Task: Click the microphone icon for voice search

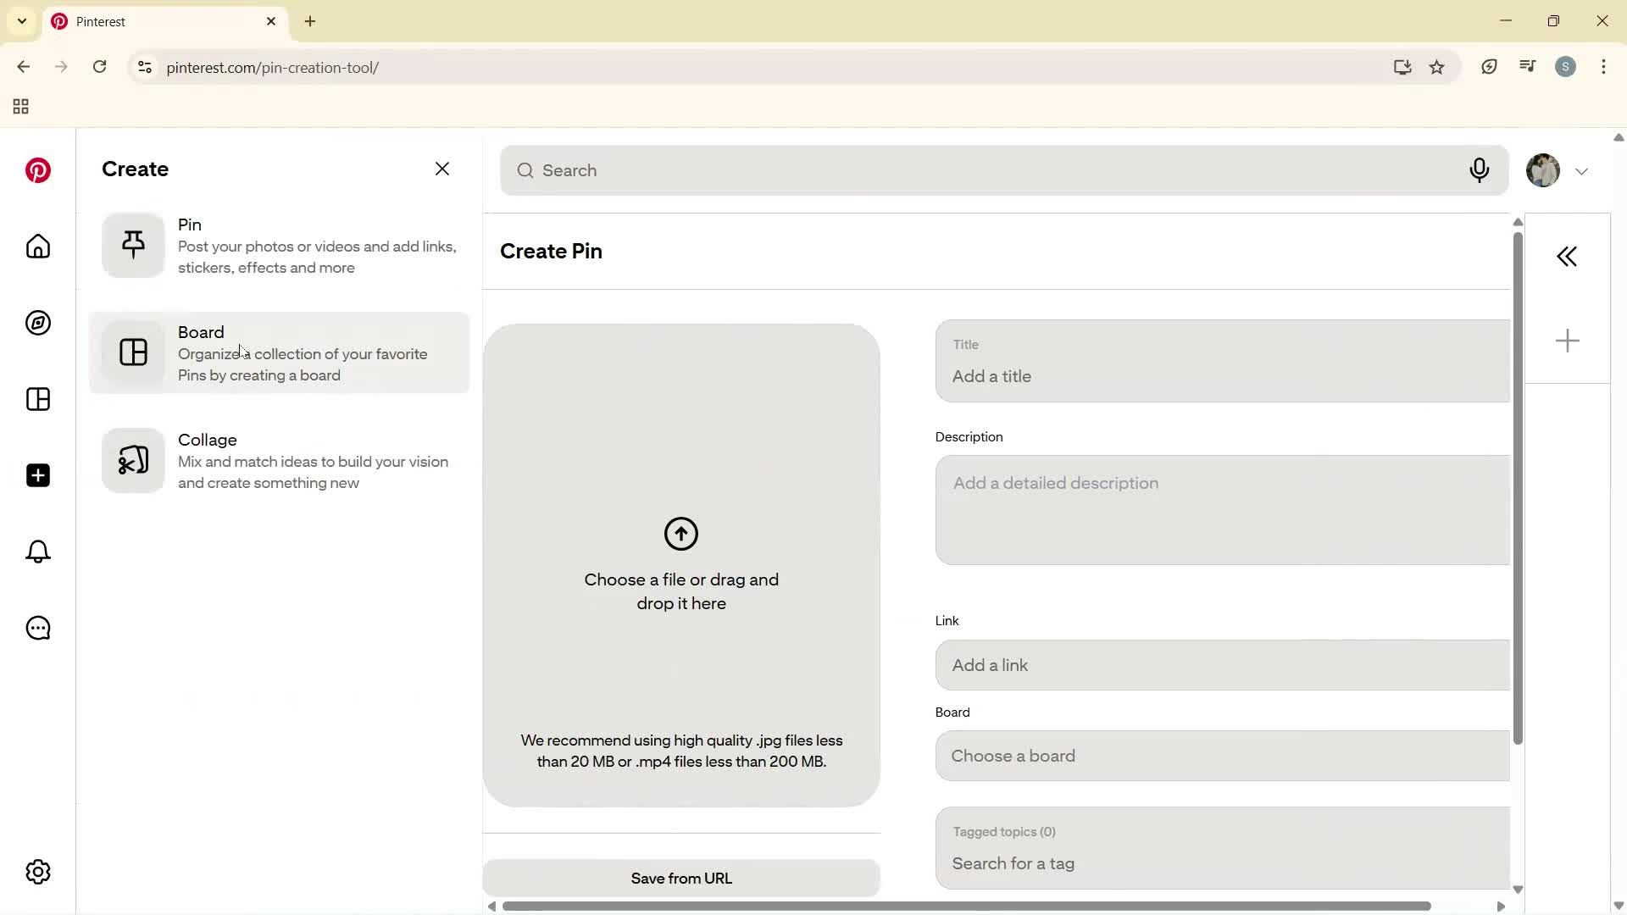Action: coord(1480,170)
